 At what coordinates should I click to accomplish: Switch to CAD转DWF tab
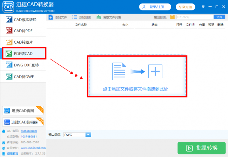point(23,76)
